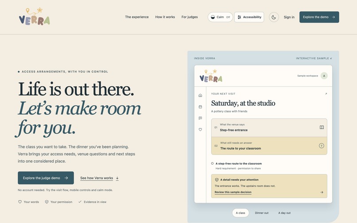Click Saturday, at the studio heading

coord(243,103)
